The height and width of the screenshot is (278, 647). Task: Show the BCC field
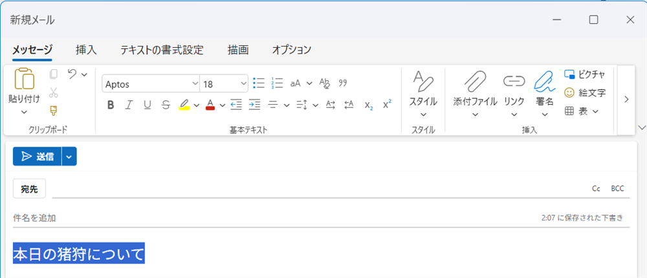pos(618,189)
